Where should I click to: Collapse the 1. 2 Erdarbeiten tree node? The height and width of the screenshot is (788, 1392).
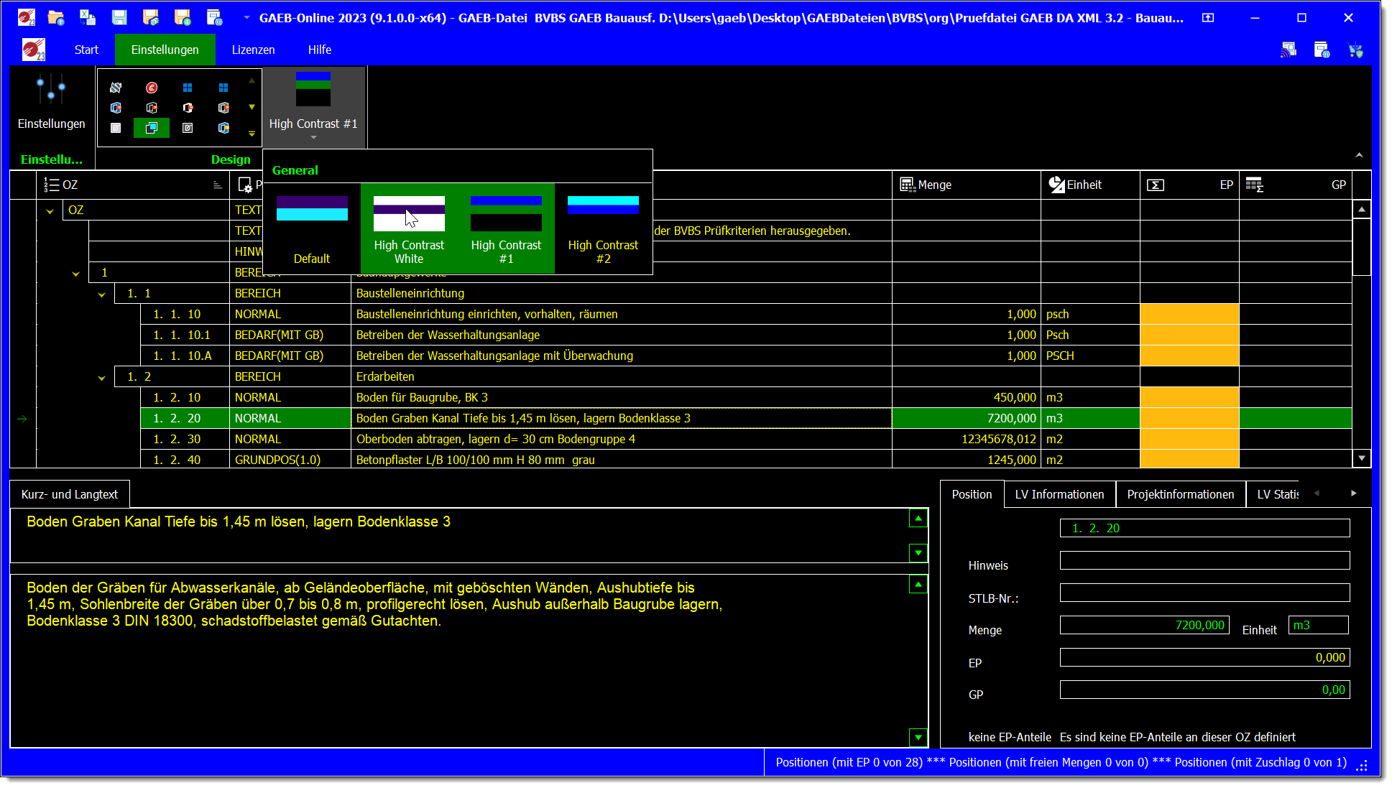pyautogui.click(x=101, y=377)
